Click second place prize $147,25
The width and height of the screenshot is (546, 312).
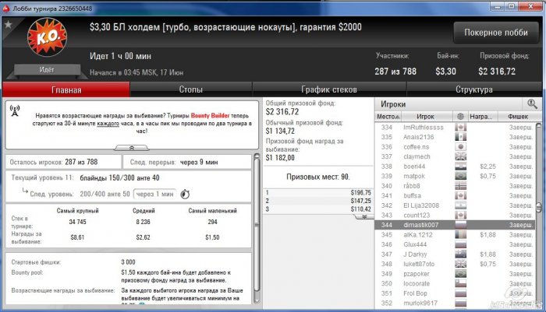coord(360,201)
